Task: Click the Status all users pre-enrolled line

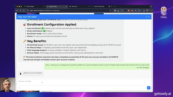Action: [47, 36]
